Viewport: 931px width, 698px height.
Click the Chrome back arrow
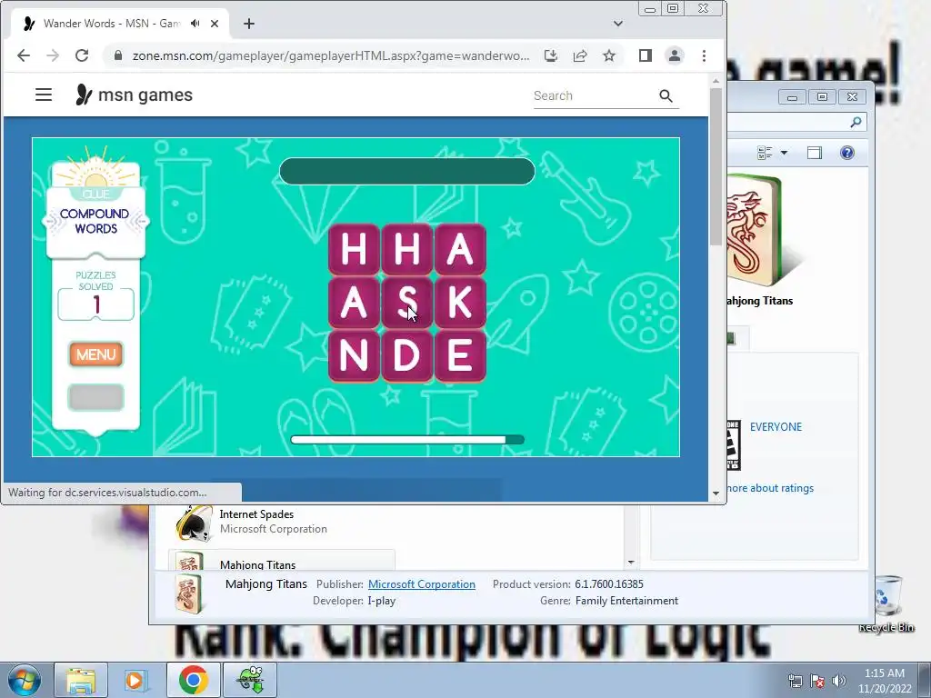coord(23,55)
